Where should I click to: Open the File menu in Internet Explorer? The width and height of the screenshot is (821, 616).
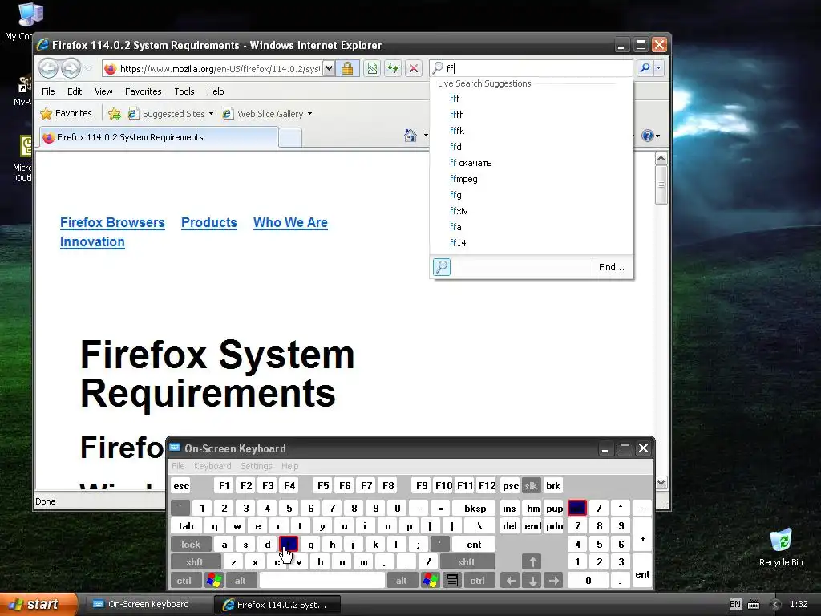48,91
